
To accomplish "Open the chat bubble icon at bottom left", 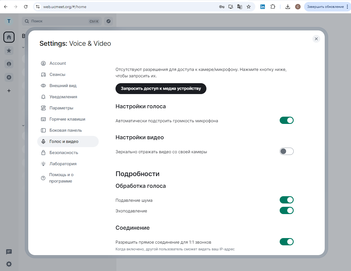I will 9,252.
